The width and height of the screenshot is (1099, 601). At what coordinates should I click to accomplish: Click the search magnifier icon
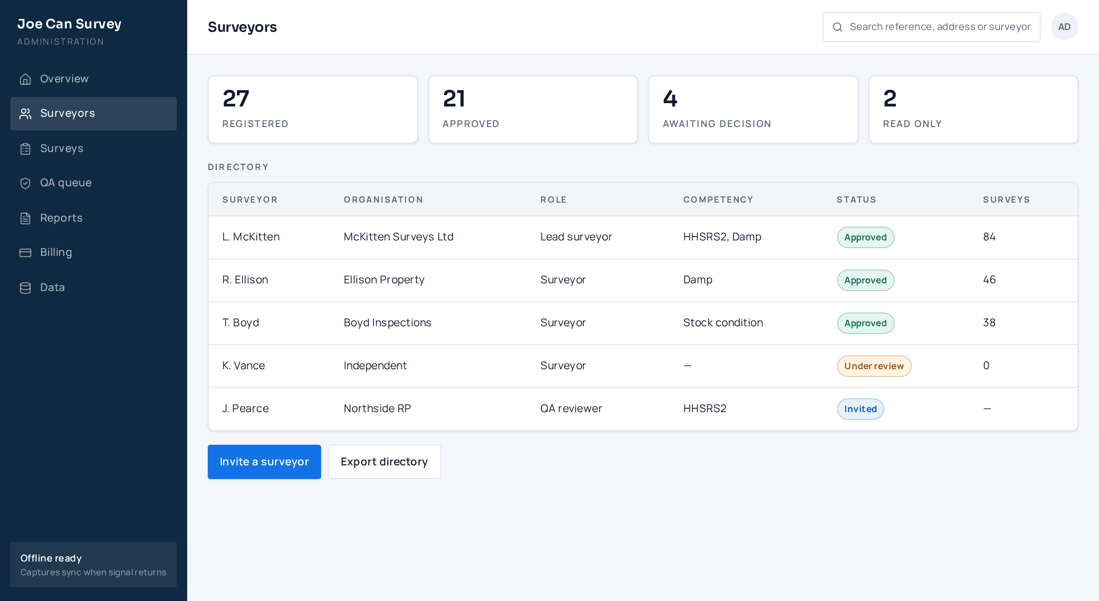click(837, 27)
